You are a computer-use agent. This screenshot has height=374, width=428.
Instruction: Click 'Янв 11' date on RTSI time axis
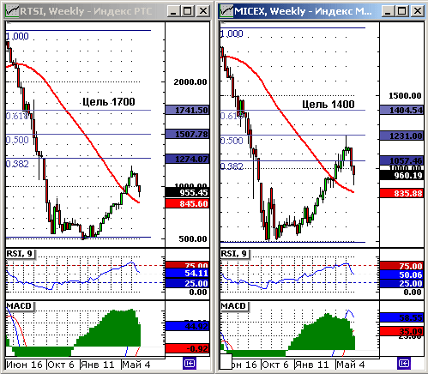(x=97, y=365)
